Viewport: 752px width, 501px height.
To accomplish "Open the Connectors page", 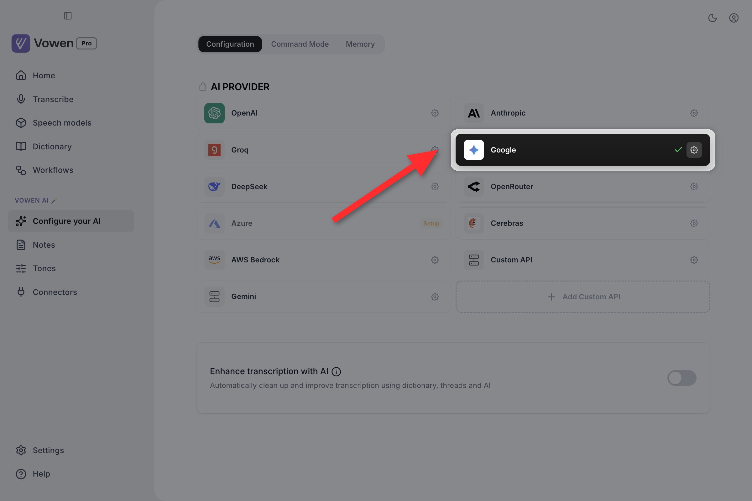I will tap(71, 292).
